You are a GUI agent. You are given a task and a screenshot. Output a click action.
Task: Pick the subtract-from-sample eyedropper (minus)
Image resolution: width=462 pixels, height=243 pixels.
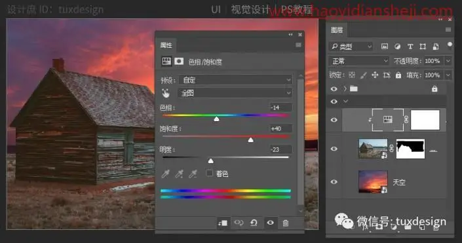tap(193, 174)
